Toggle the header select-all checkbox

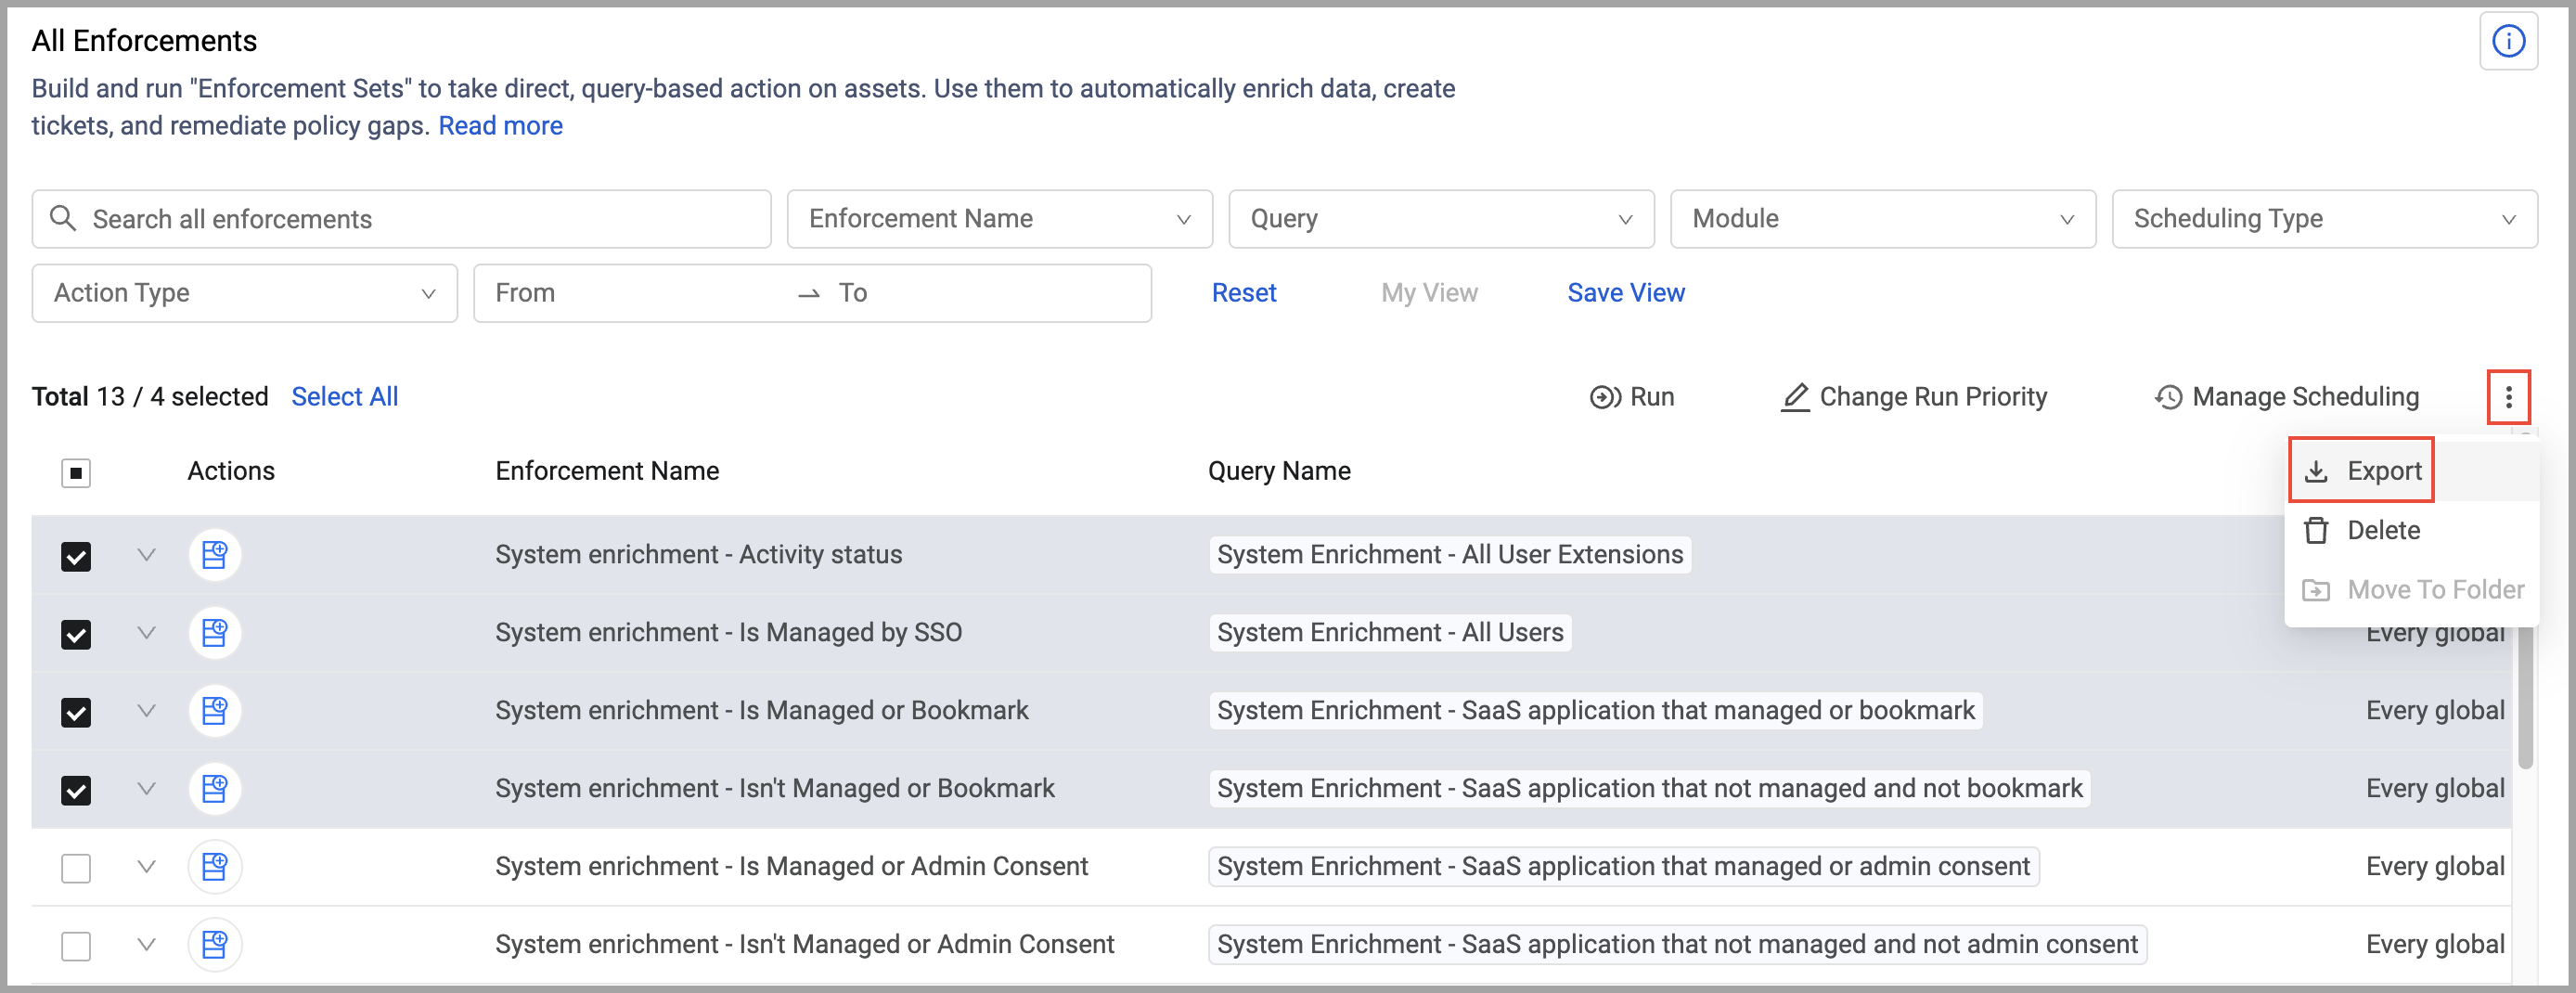(x=76, y=472)
